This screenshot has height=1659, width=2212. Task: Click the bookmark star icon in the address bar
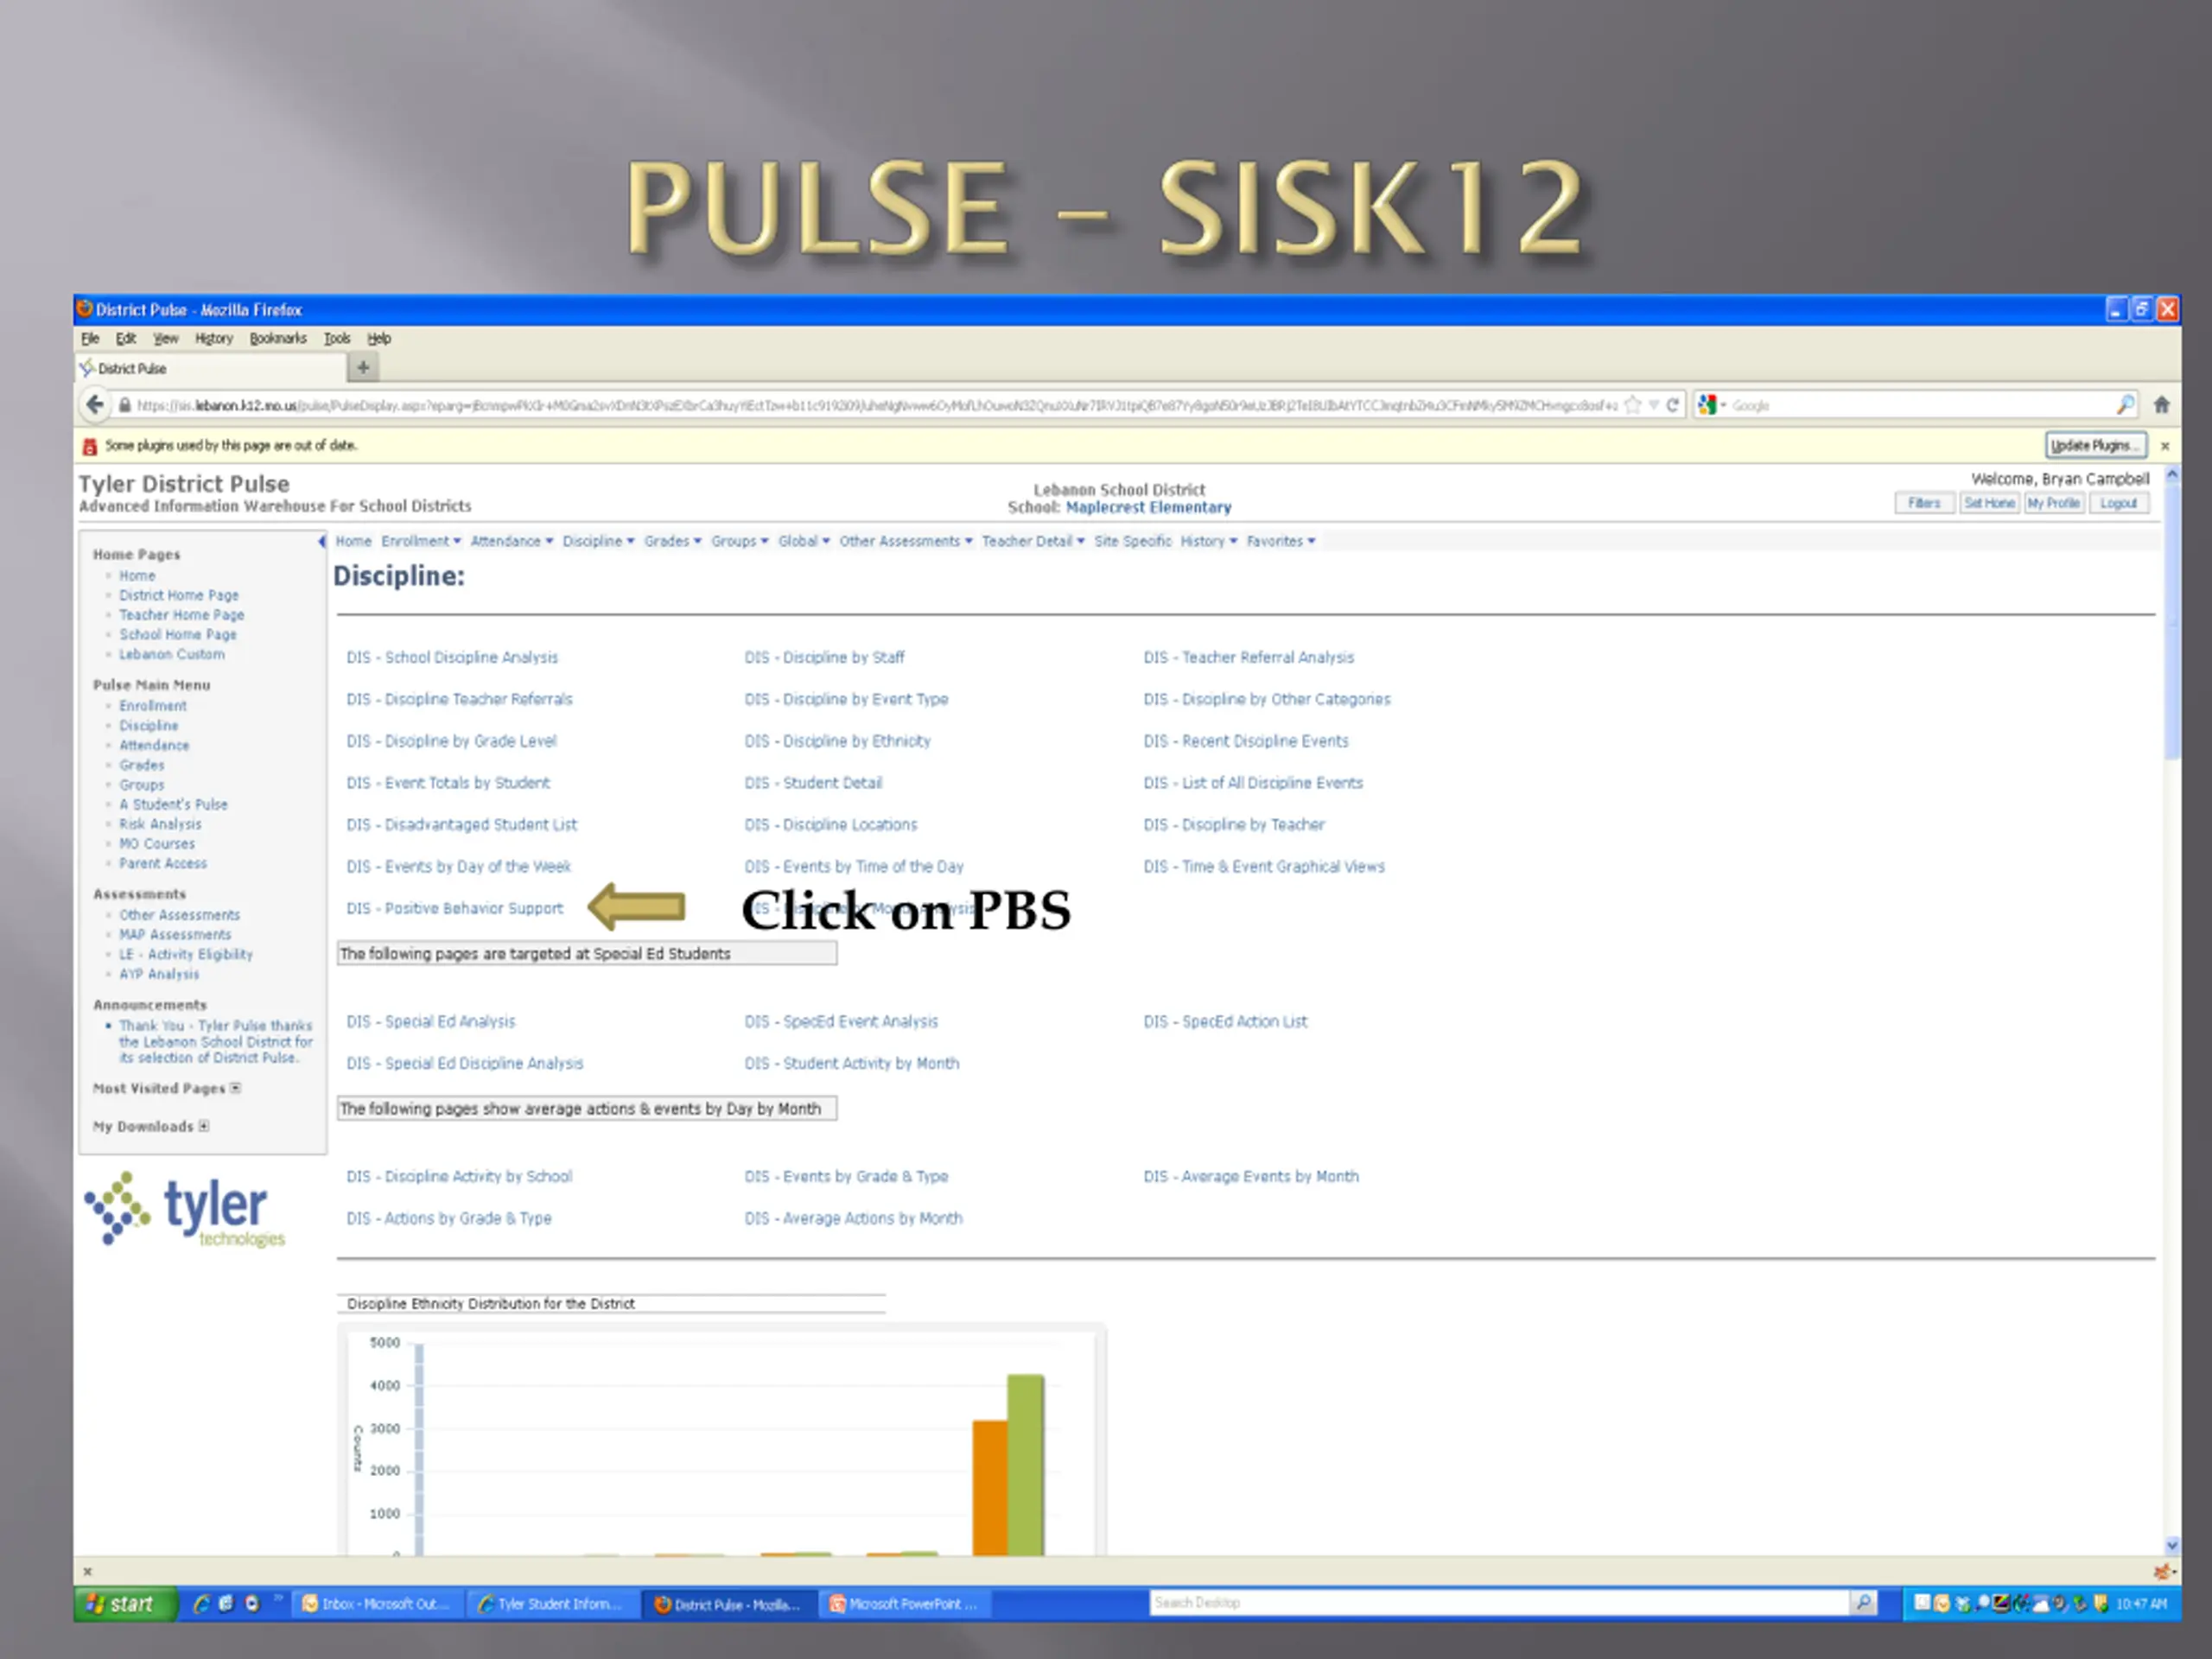pyautogui.click(x=1633, y=405)
